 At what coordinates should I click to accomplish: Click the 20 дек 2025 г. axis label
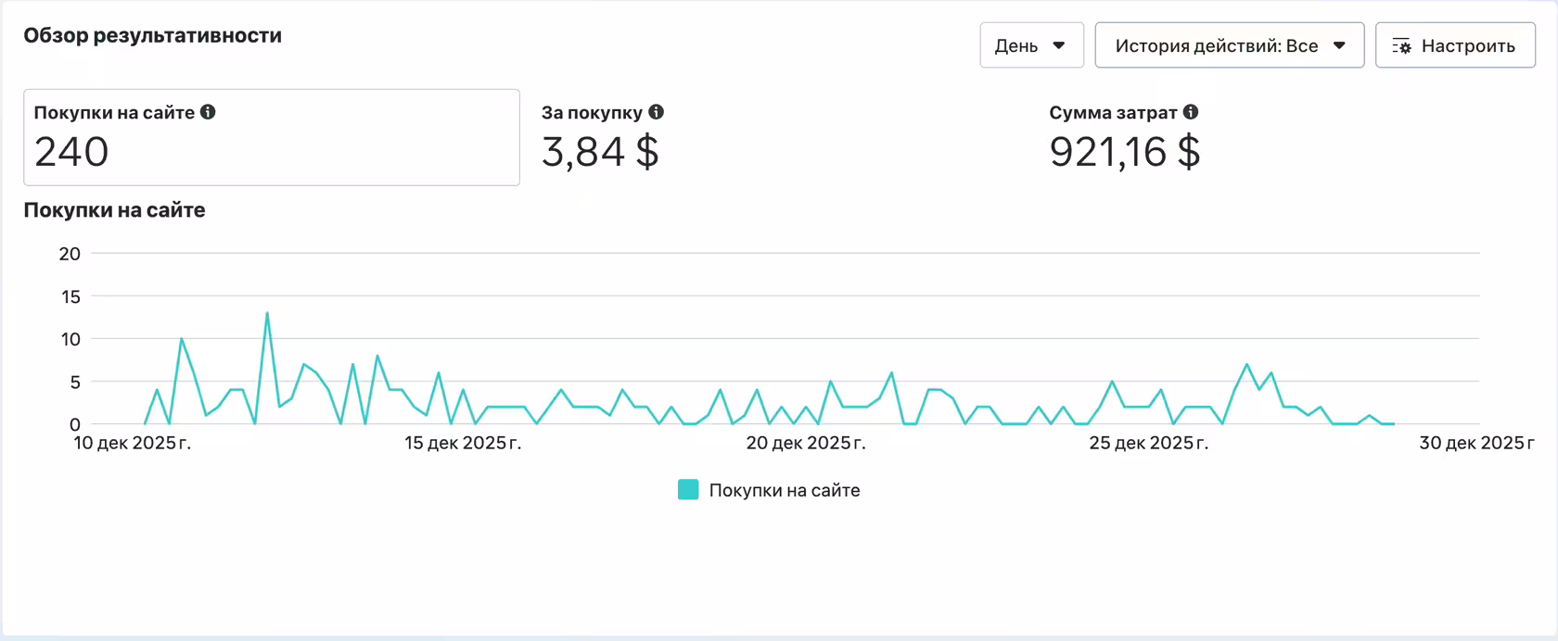pos(806,443)
